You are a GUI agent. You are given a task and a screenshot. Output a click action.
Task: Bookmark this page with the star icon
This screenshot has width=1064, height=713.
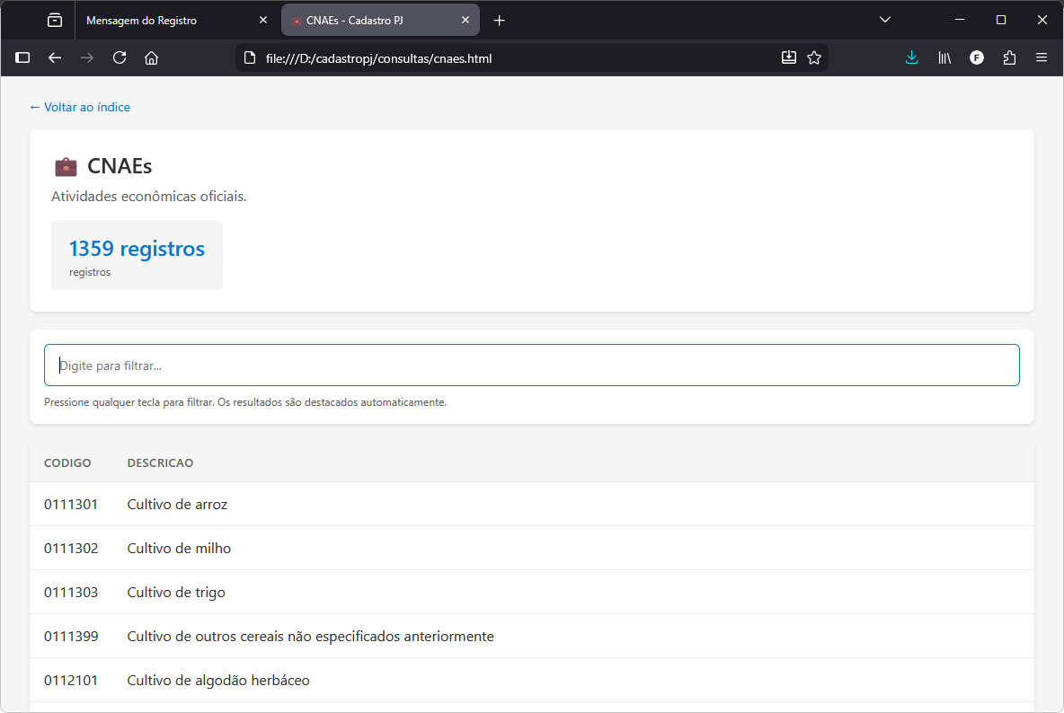point(814,57)
